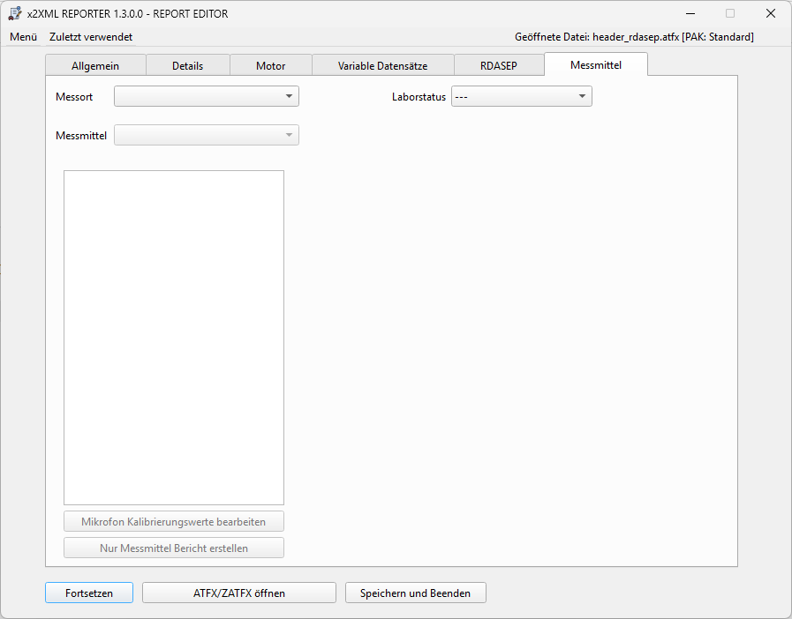Expand the Messmittel combo box

pyautogui.click(x=206, y=135)
